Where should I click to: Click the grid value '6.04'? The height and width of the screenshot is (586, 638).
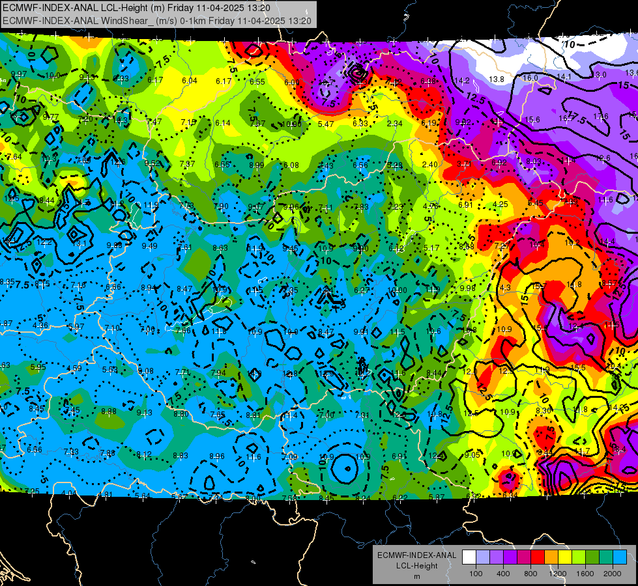click(190, 81)
